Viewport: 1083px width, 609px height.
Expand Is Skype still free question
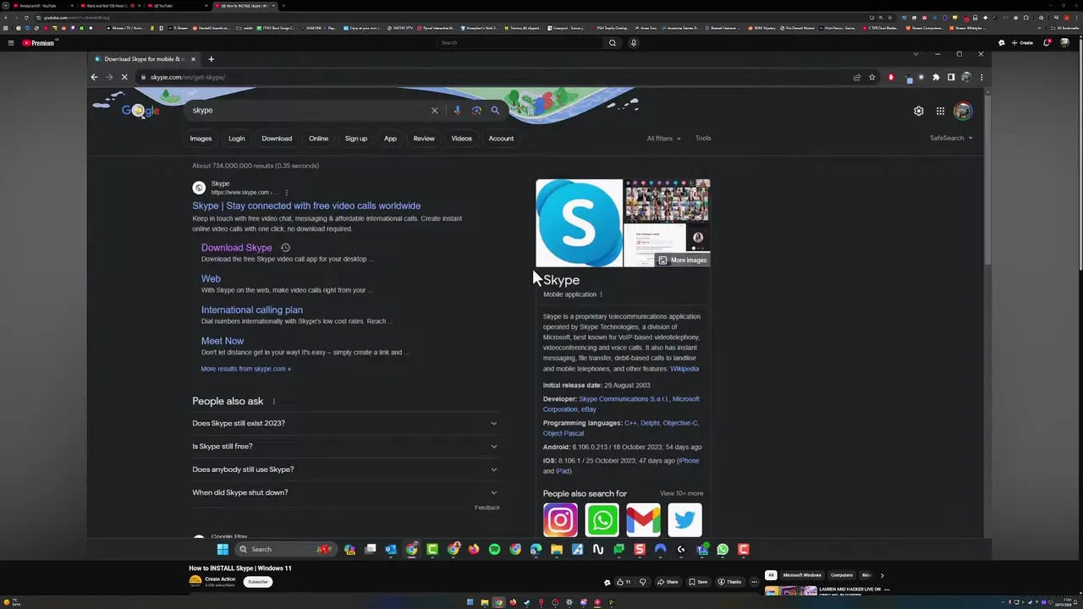pos(345,446)
